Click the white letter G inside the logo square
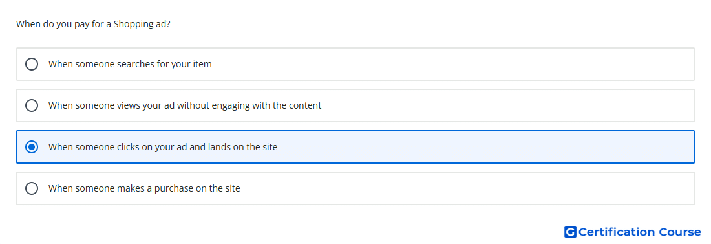This screenshot has width=711, height=244. (x=571, y=232)
